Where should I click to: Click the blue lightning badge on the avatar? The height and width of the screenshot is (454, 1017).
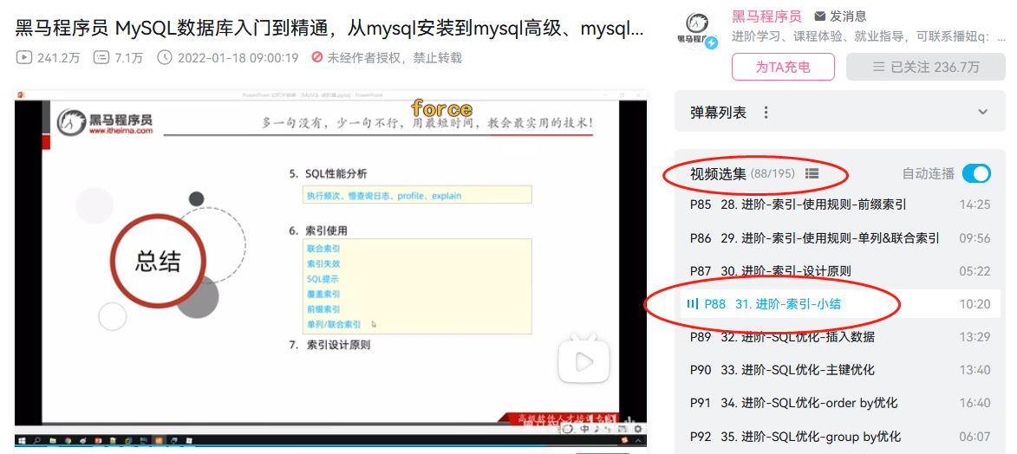[712, 43]
